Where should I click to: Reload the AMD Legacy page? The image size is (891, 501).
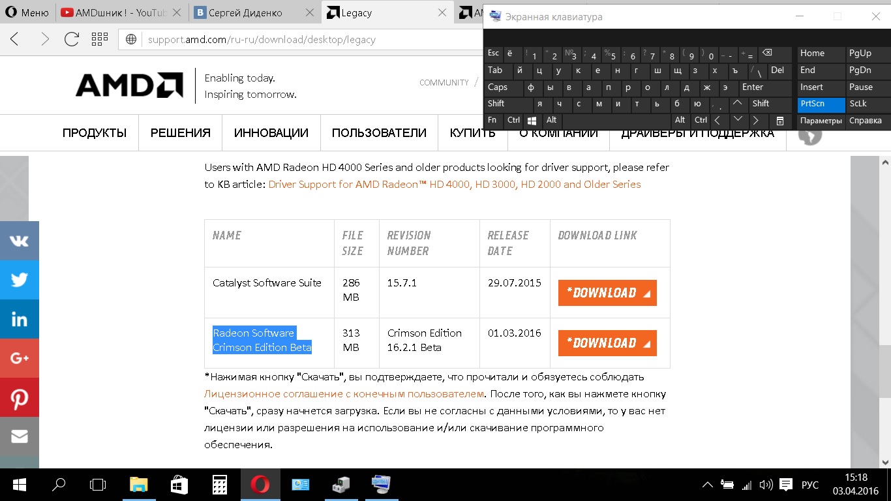[72, 39]
